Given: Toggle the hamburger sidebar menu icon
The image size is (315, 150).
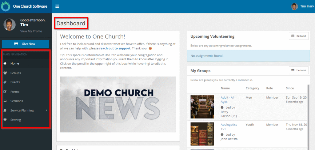Looking at the screenshot, I should [57, 6].
